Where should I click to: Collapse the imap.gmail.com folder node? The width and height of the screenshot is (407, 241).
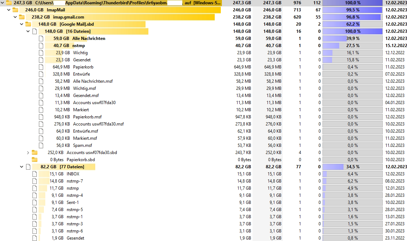[x=15, y=17]
